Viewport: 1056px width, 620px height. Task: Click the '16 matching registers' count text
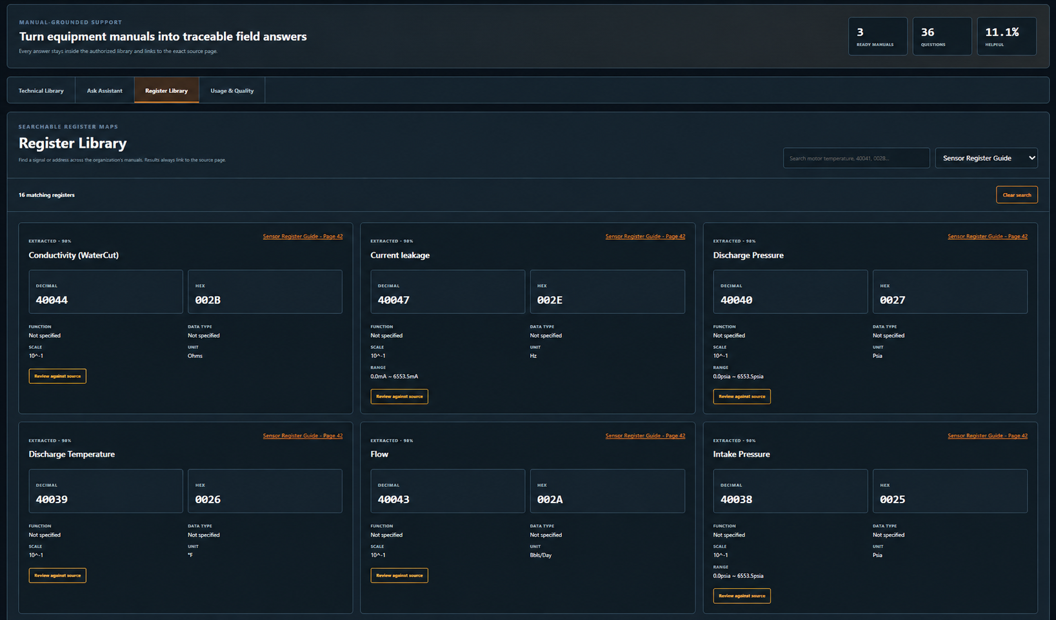point(46,195)
